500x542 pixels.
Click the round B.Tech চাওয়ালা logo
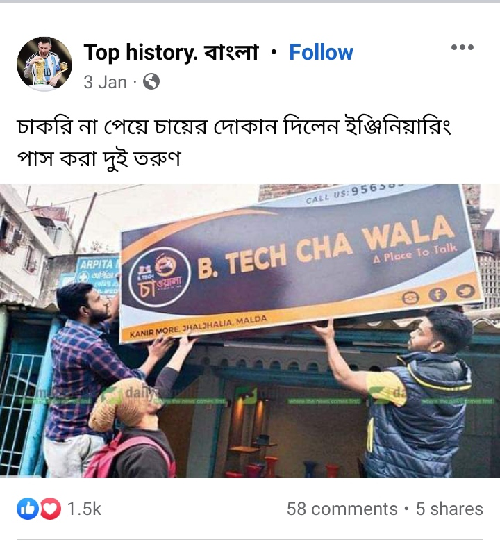[x=159, y=277]
